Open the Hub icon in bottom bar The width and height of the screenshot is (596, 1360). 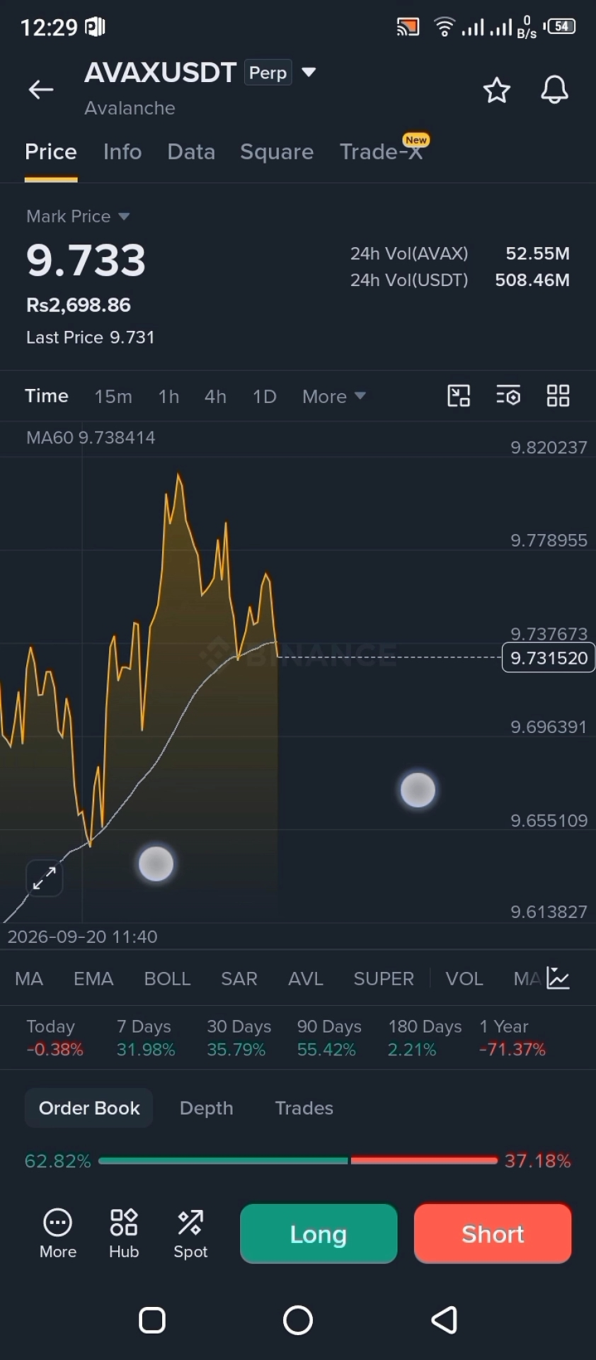tap(124, 1233)
